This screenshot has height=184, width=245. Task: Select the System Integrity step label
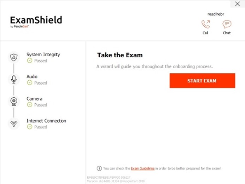coord(43,54)
